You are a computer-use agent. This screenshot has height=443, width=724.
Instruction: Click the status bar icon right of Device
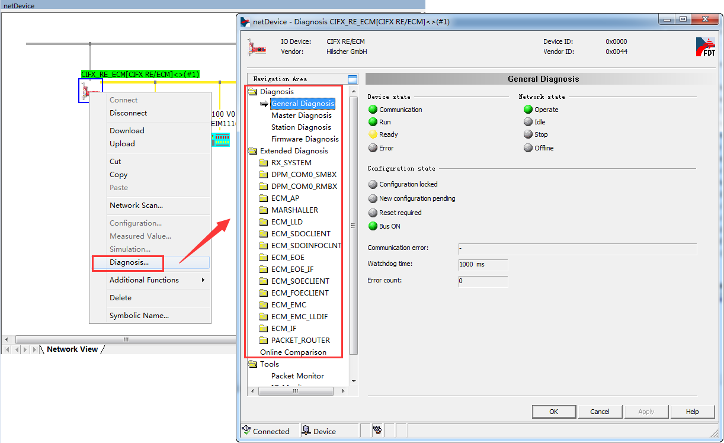click(x=377, y=431)
